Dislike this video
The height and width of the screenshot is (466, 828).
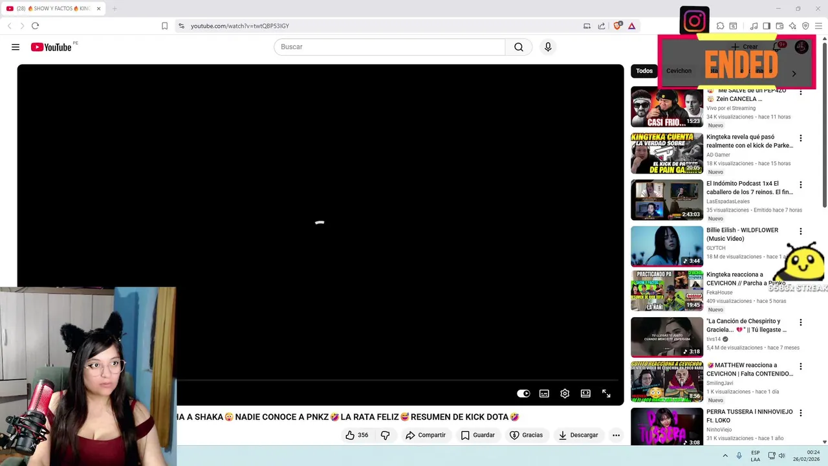pyautogui.click(x=385, y=435)
